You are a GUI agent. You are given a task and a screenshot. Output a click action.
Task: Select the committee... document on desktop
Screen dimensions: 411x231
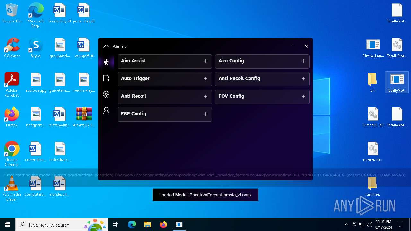tap(36, 152)
